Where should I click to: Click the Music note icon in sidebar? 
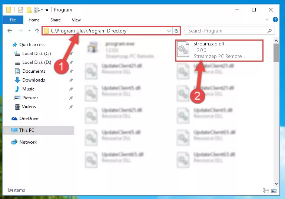[17, 89]
